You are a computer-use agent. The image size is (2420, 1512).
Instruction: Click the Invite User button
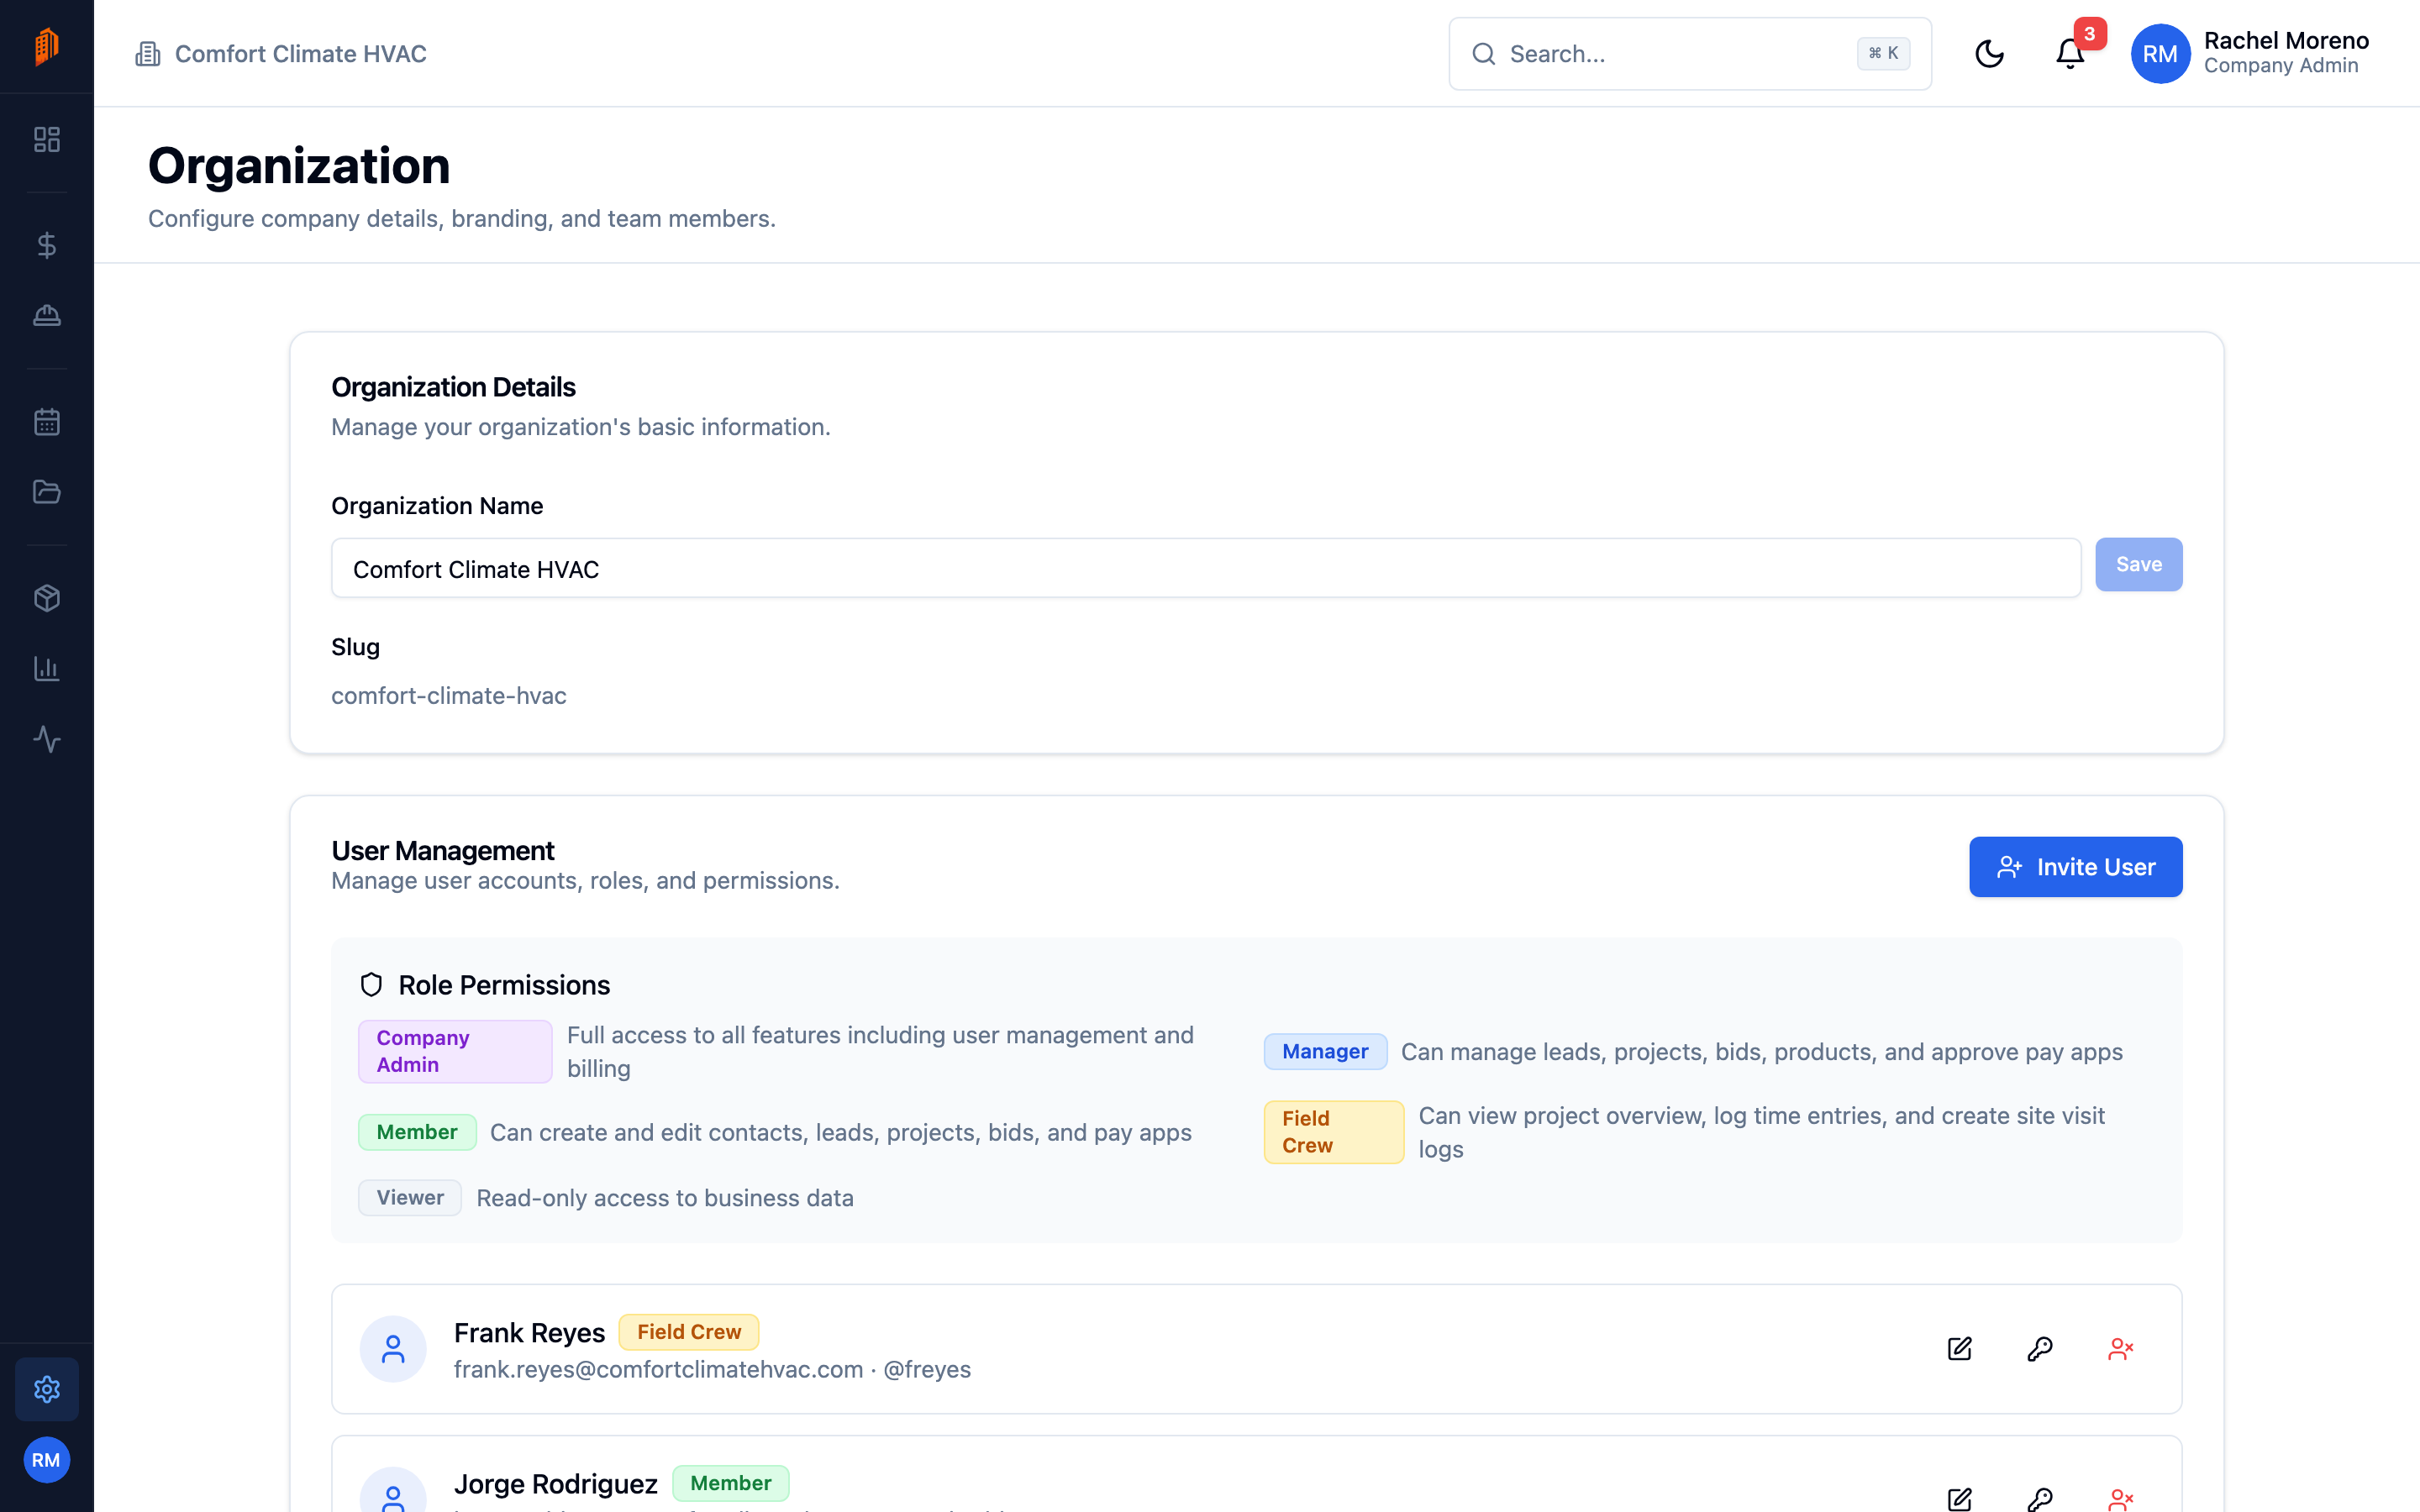click(2075, 867)
